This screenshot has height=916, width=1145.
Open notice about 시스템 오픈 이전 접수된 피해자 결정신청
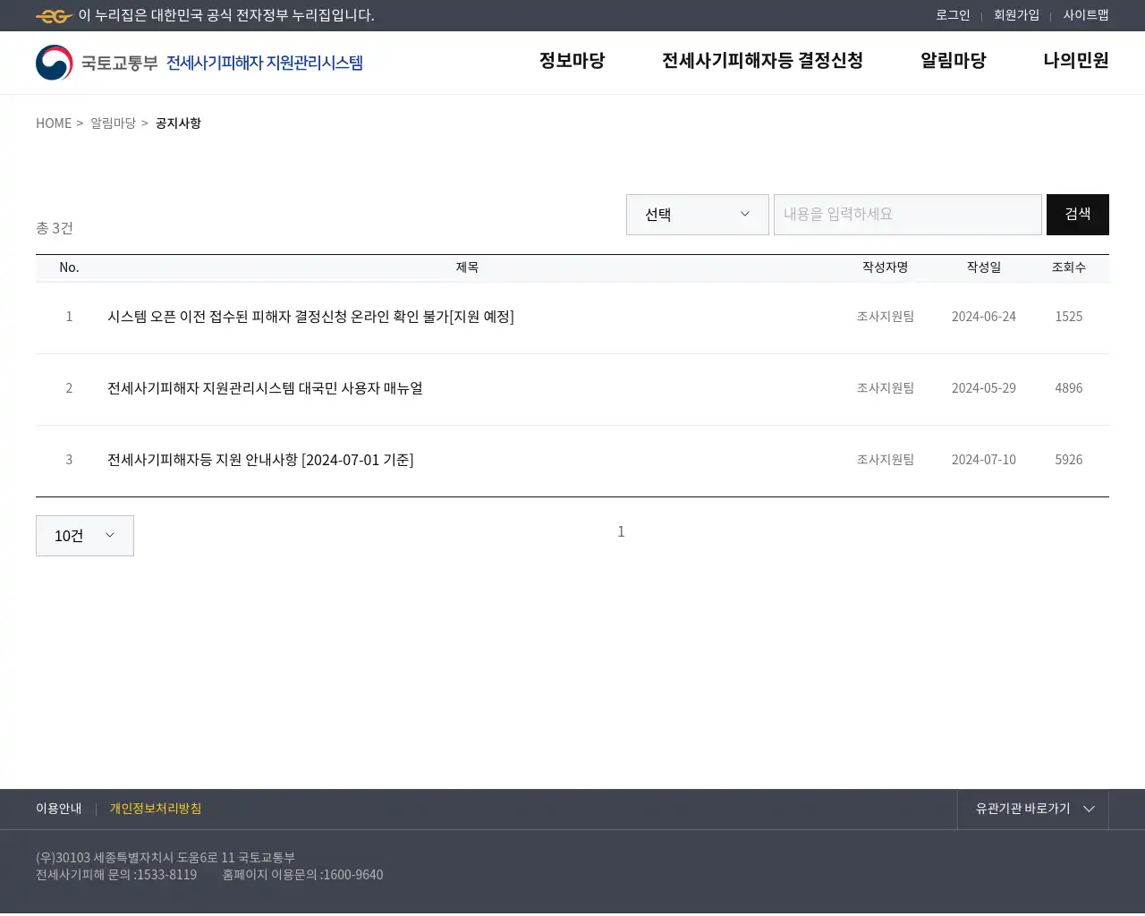coord(310,317)
